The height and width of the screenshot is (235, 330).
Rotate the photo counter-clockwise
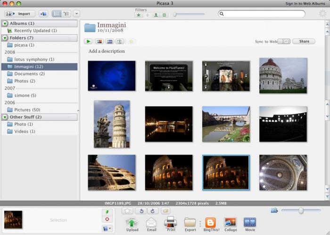coord(140,211)
